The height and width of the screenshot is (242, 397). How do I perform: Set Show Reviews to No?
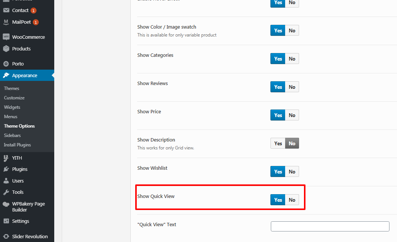(292, 87)
